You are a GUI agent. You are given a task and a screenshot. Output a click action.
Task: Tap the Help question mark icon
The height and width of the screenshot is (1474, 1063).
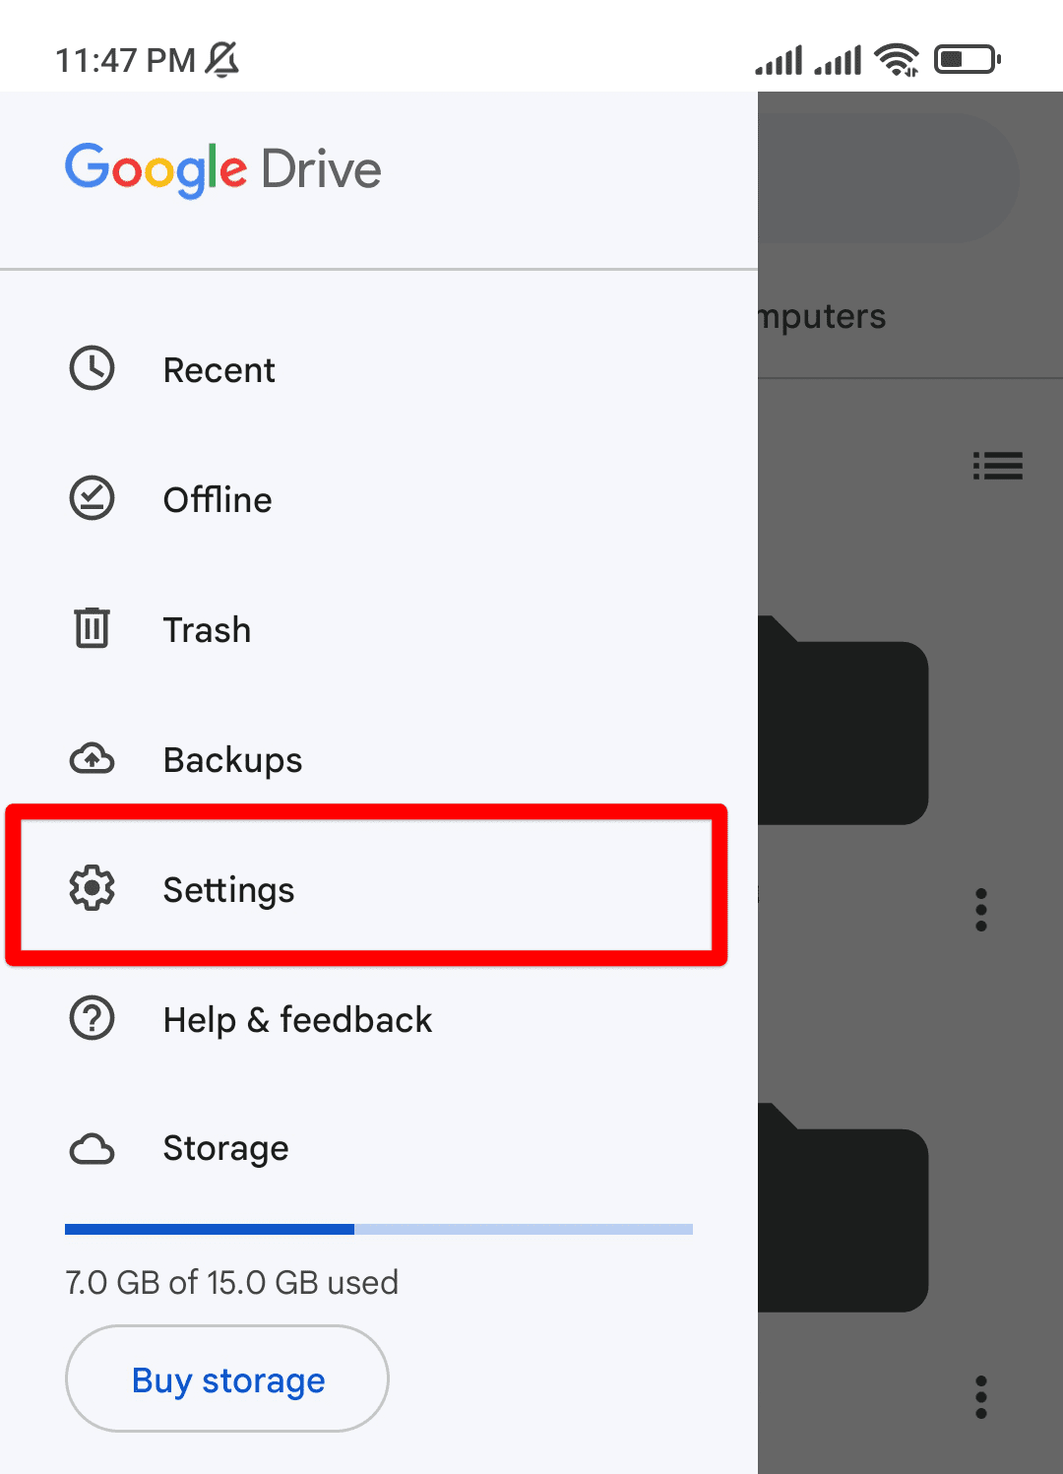click(92, 1018)
